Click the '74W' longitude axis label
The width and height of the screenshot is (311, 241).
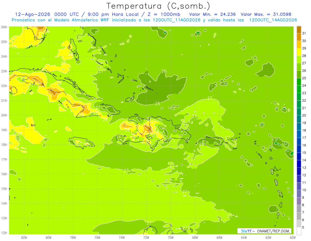pos(122,238)
